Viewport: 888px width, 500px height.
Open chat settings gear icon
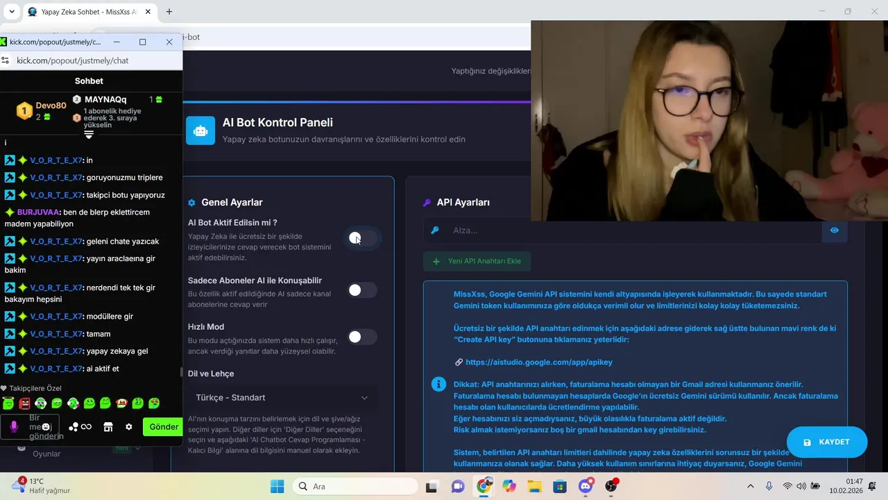(x=128, y=426)
